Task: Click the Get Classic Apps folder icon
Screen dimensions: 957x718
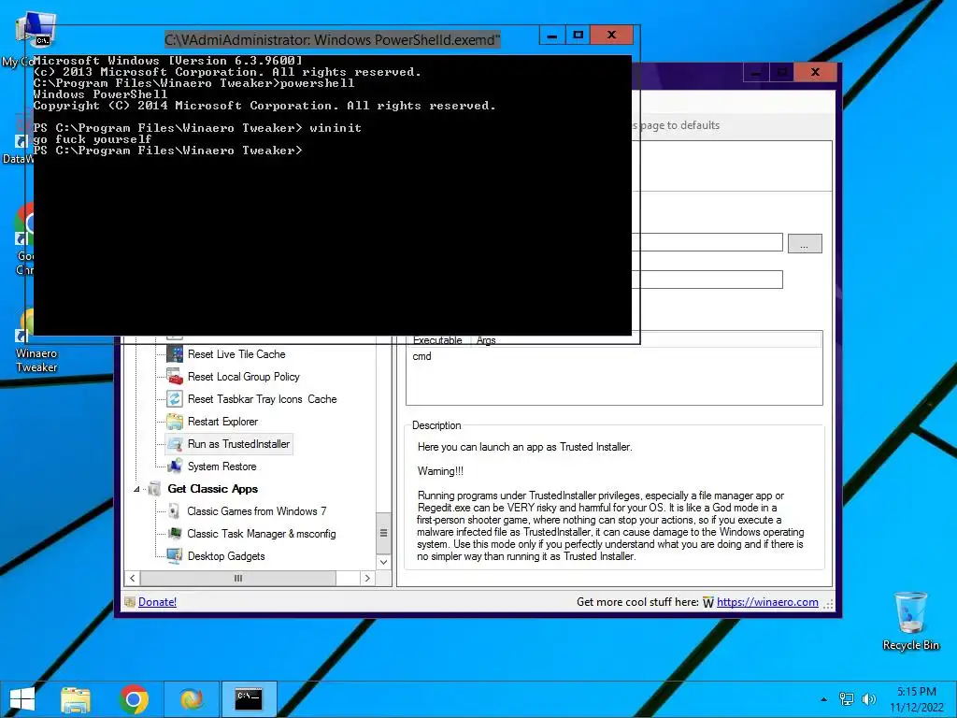Action: 154,489
